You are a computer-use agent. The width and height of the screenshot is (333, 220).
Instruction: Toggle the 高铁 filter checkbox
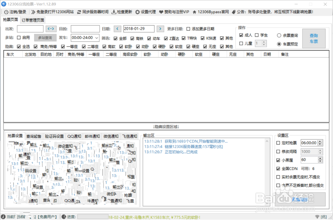click(x=132, y=38)
